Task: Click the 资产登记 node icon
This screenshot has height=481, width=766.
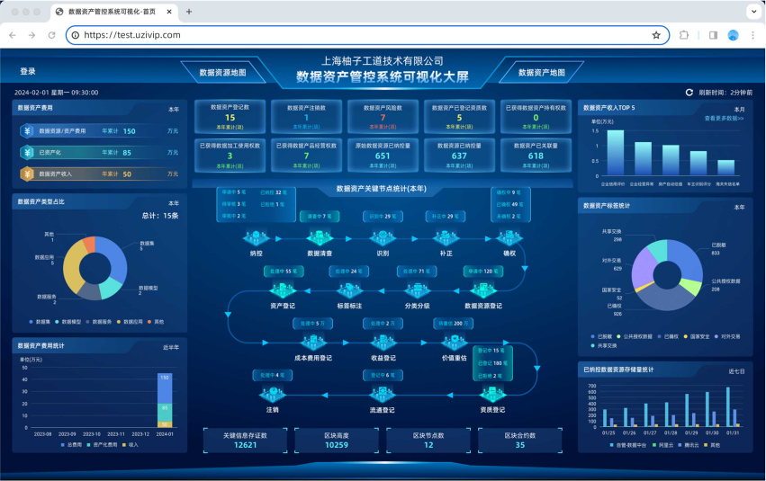Action: coord(283,291)
